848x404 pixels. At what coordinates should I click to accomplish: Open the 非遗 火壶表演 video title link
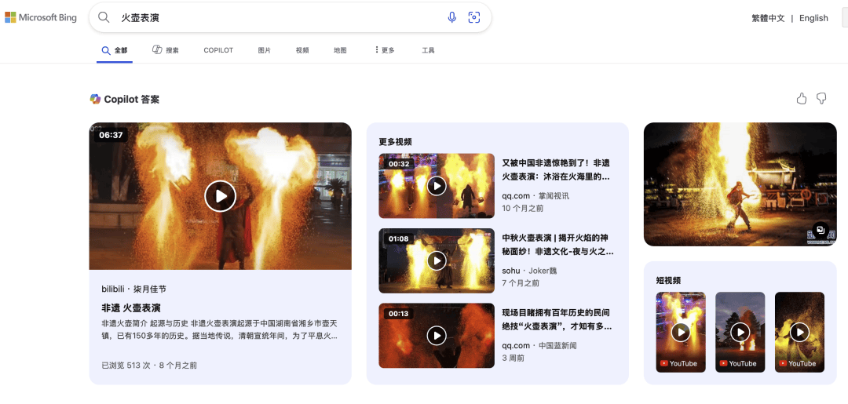(131, 308)
